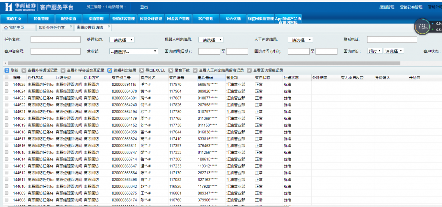Viewport: 442px width, 207px height.
Task: Click the 查看外呼通话记录 toolbar icon
Action: point(24,70)
